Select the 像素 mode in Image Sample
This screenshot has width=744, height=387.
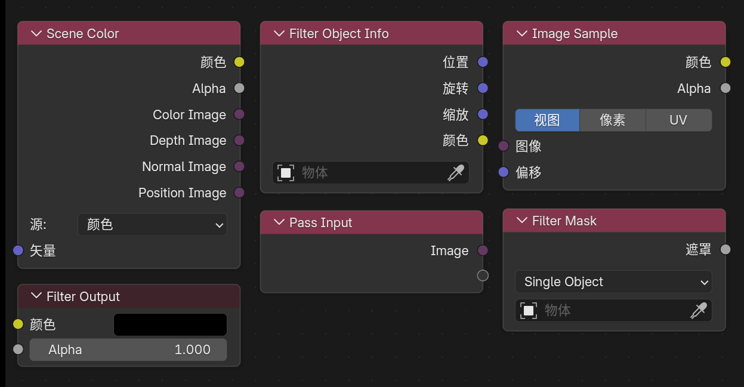[613, 120]
